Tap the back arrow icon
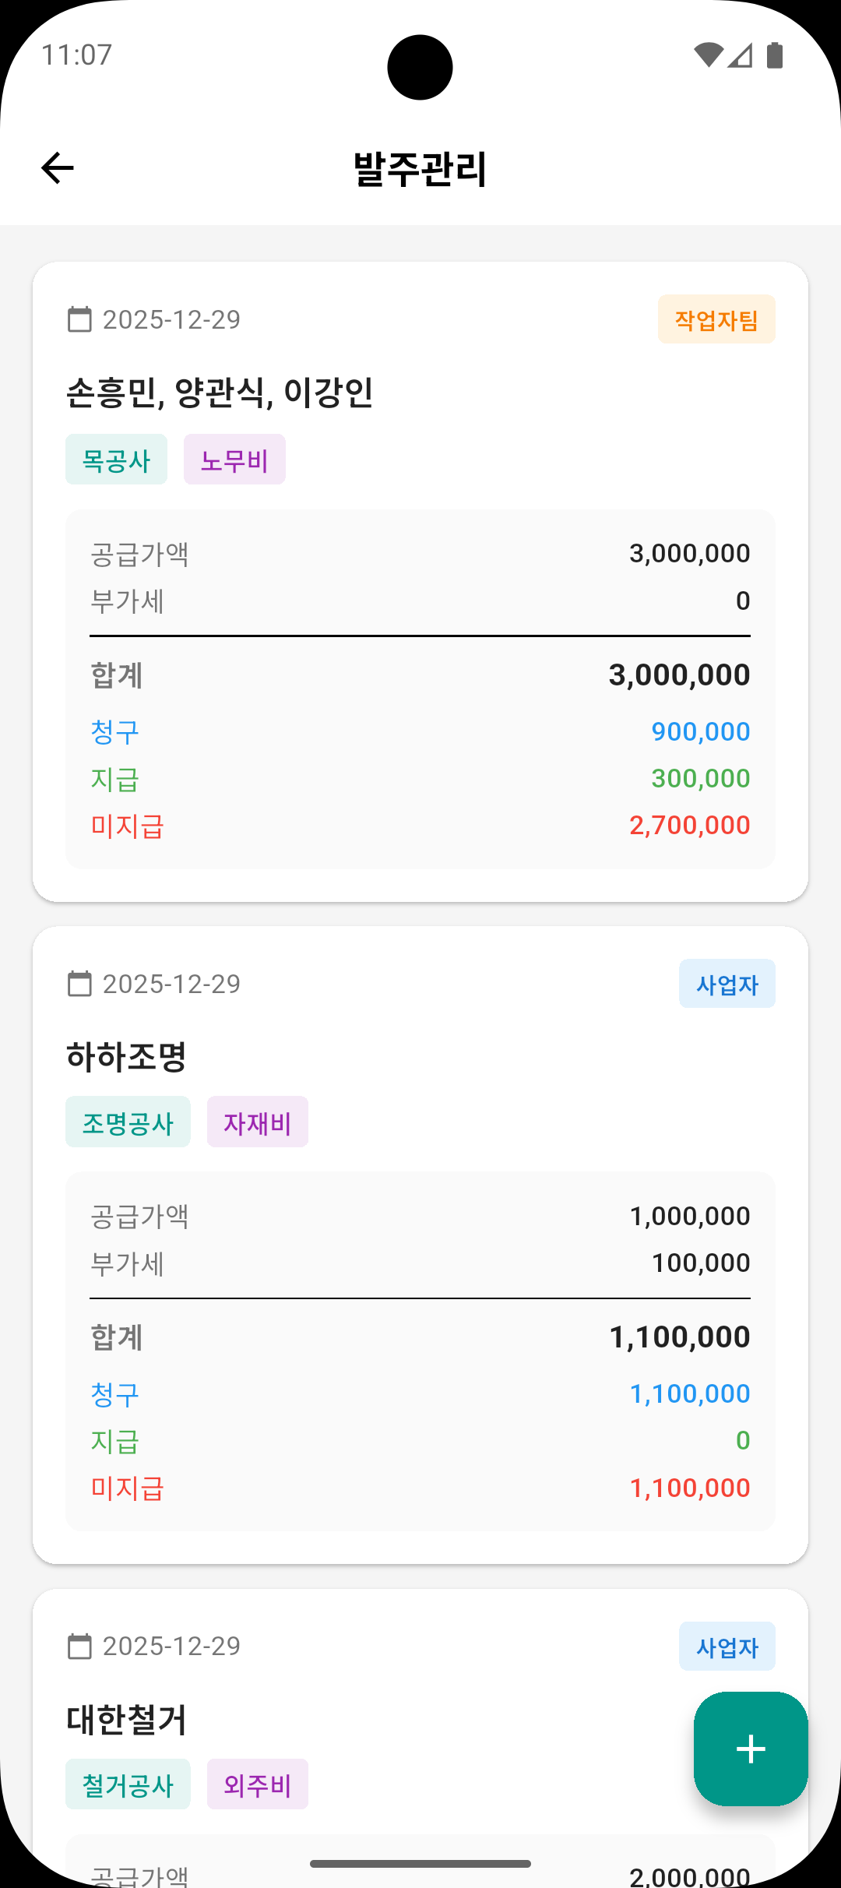The height and width of the screenshot is (1888, 841). pyautogui.click(x=58, y=168)
